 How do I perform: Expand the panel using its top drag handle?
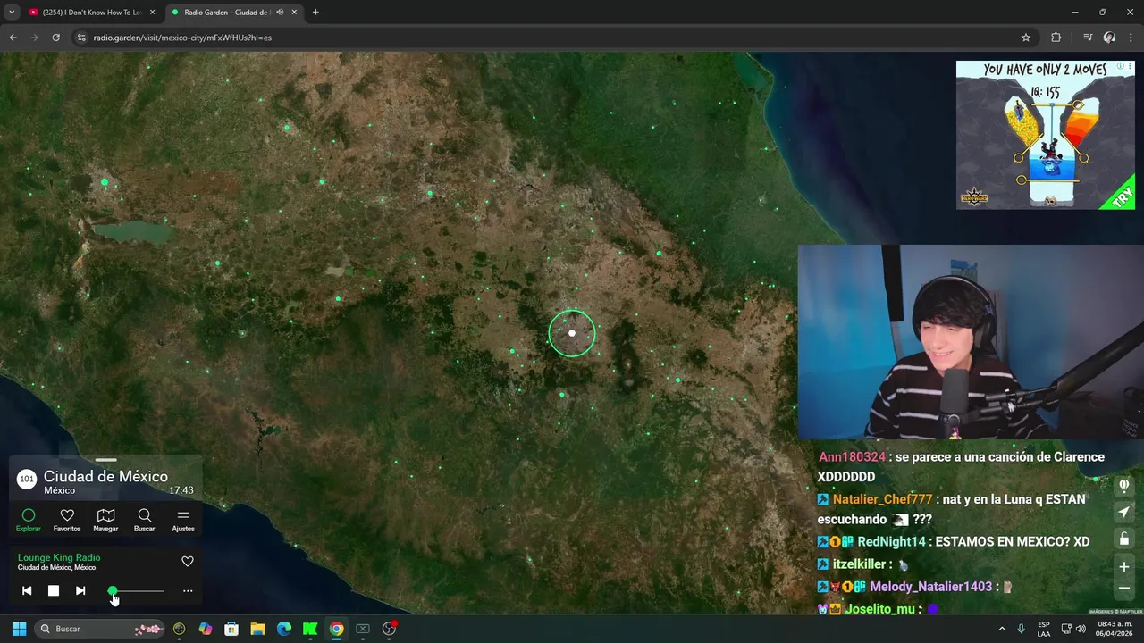(105, 460)
